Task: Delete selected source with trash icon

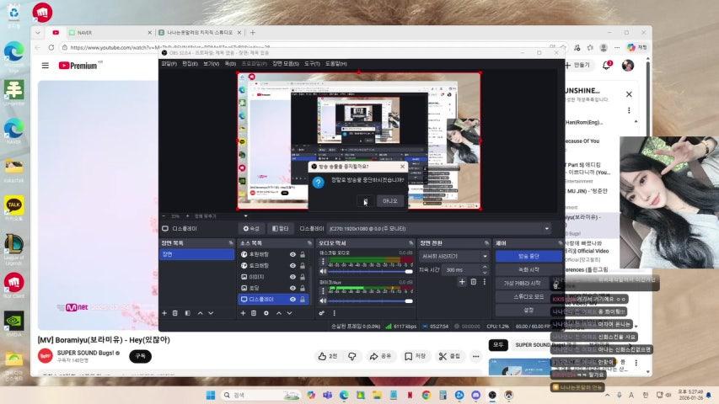Action: [x=255, y=313]
